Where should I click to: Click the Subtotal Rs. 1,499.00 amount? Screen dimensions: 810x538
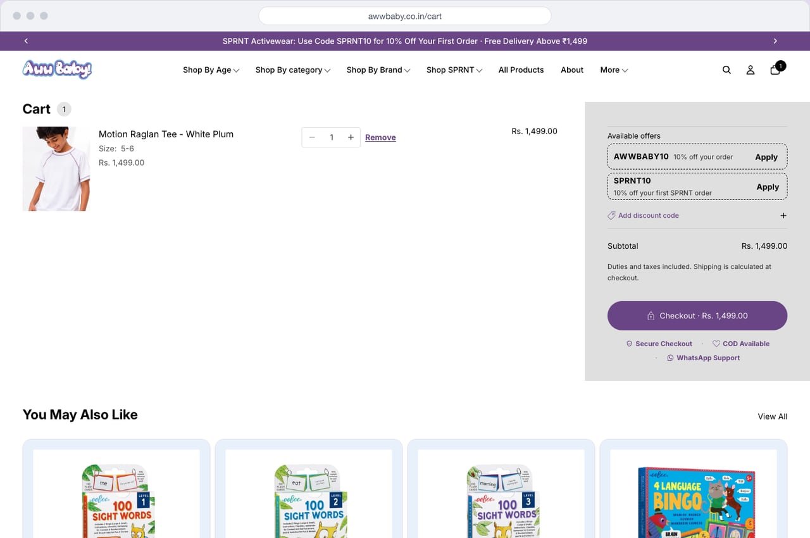[x=764, y=246]
